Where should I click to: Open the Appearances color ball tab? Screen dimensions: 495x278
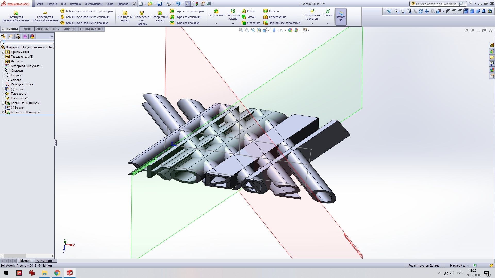pyautogui.click(x=32, y=37)
